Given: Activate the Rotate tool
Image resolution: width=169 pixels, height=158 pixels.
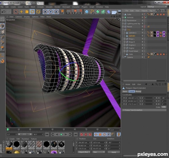Looking at the screenshot, I should coord(32,12).
